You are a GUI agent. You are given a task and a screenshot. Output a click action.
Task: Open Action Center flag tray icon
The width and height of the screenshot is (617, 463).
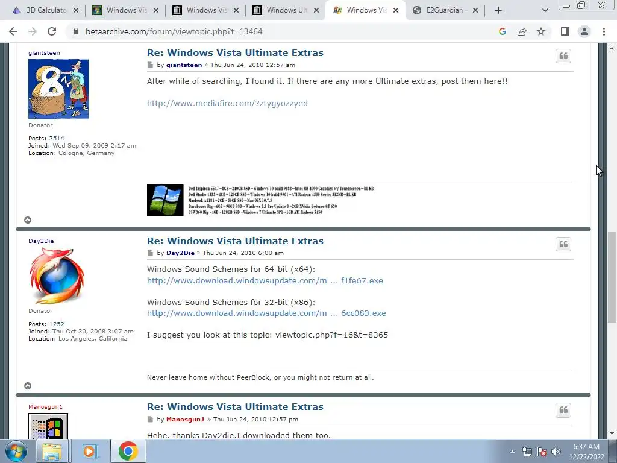542,452
